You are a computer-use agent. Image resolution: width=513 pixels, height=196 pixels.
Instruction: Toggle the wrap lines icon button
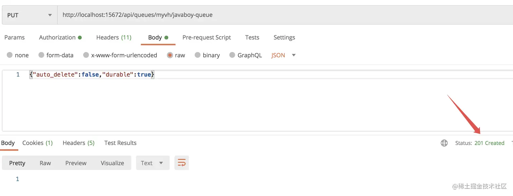[x=182, y=163]
